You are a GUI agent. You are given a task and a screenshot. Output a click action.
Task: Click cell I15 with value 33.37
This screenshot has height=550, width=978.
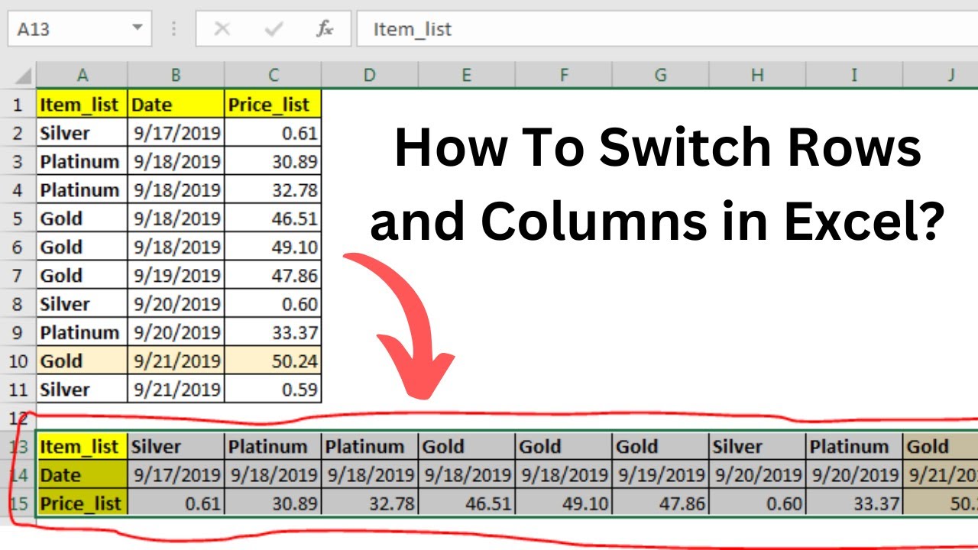coord(854,504)
